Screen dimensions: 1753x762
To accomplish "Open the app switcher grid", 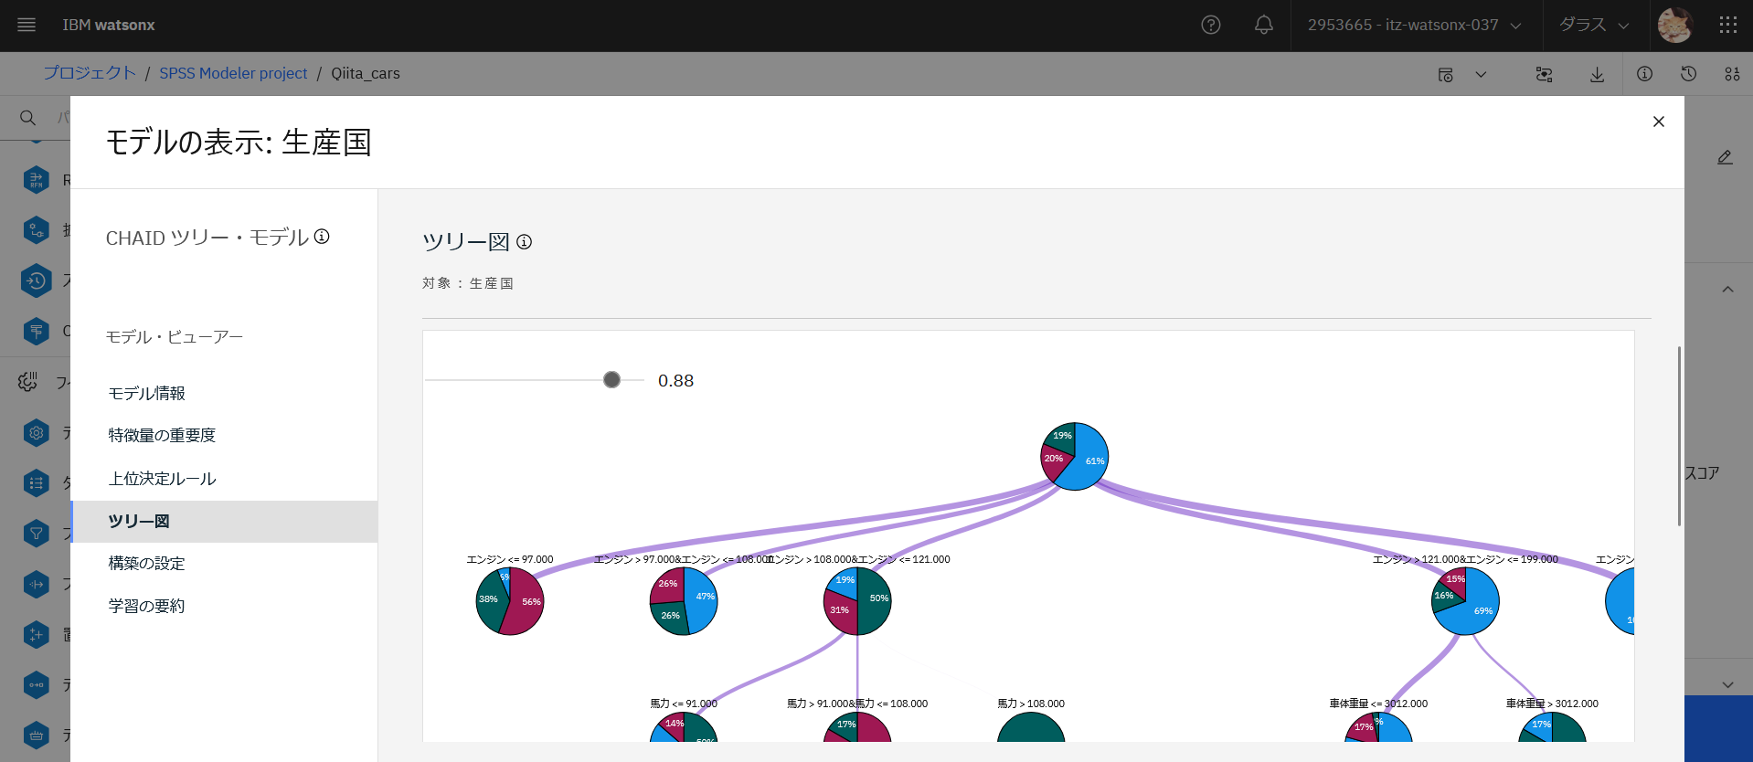I will (1727, 25).
